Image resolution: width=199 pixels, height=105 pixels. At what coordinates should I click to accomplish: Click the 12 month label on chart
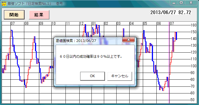(82, 24)
